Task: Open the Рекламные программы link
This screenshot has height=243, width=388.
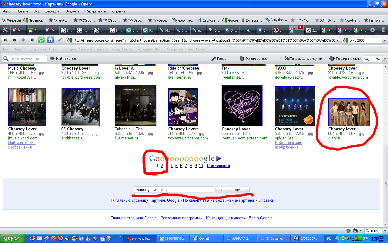Action: (181, 218)
